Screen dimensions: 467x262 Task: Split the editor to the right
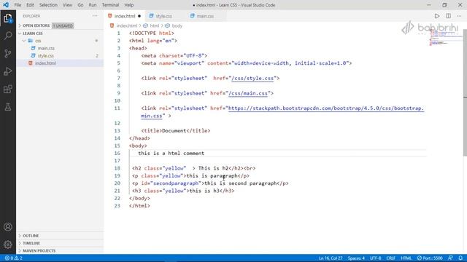448,16
